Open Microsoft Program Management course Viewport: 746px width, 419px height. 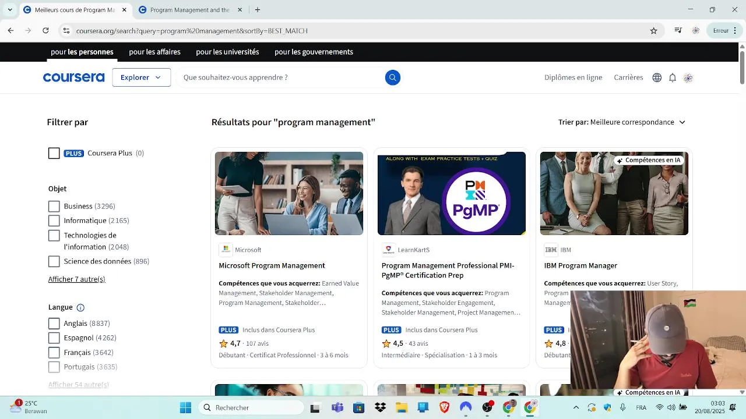click(272, 265)
